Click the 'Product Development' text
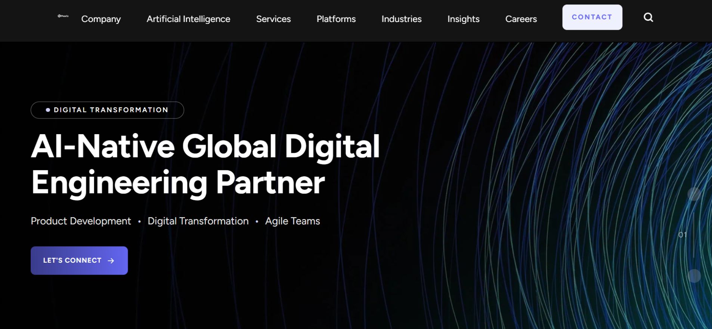Screen dimensions: 712x329 coord(81,221)
